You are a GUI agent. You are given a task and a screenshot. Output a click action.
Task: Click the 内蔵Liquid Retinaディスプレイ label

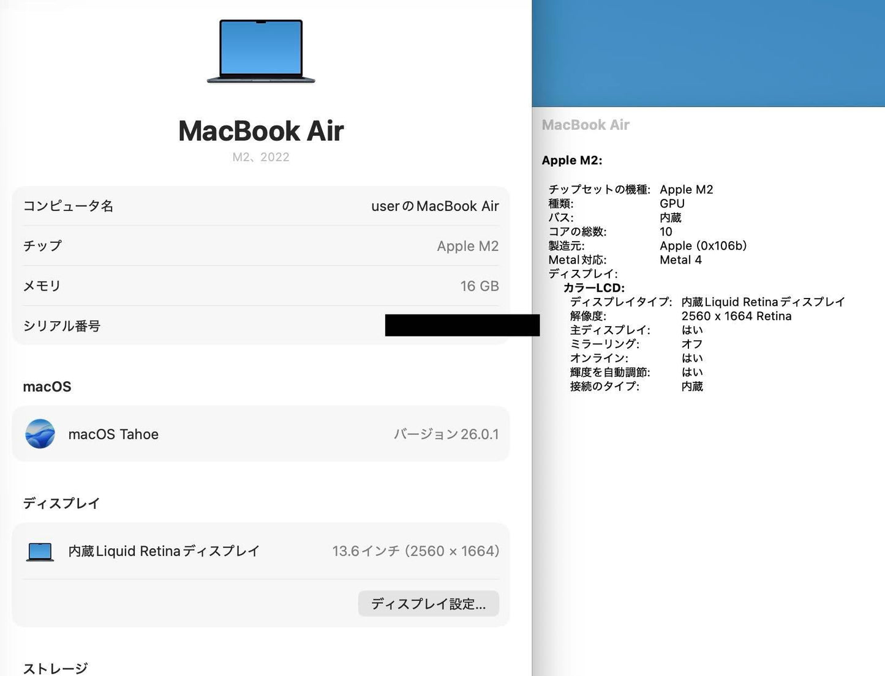pos(163,551)
